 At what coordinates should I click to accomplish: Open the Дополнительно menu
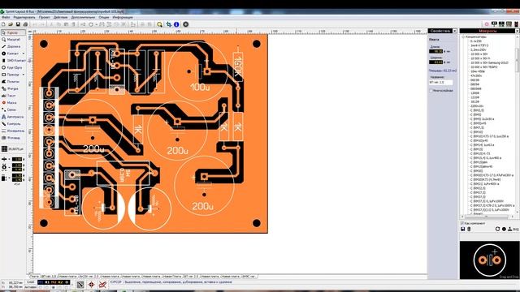click(x=83, y=17)
